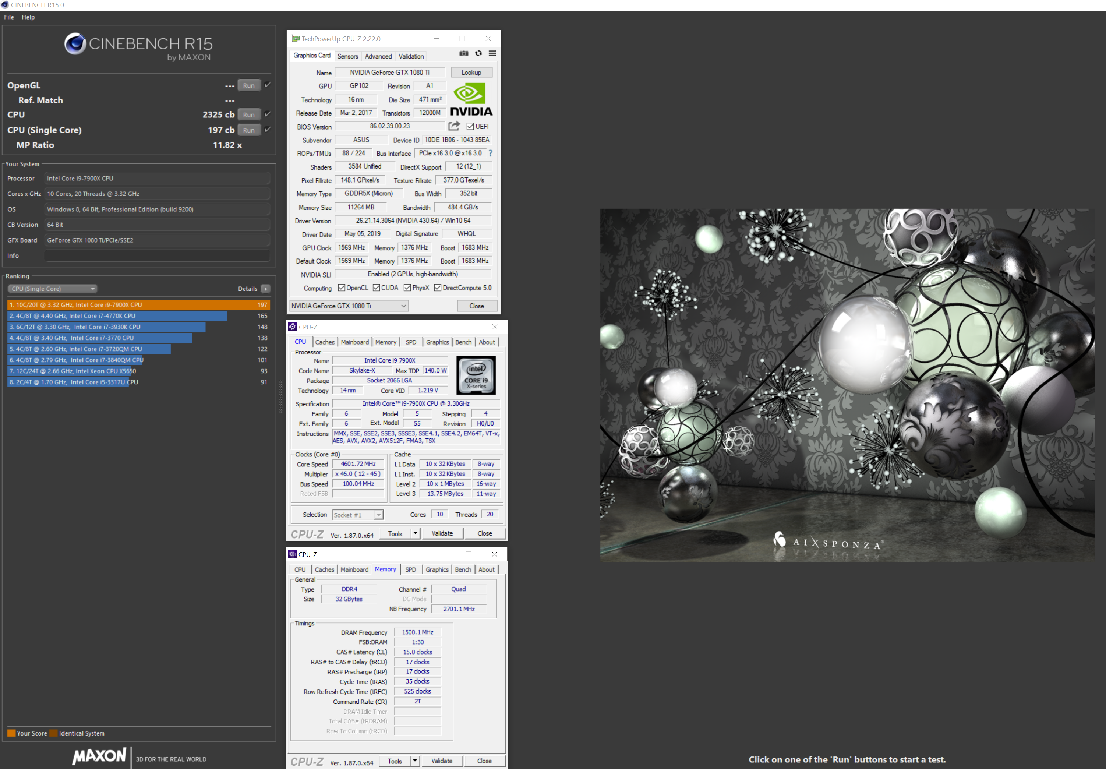Screen dimensions: 1106x769
Task: Click the BIOS export share icon
Action: tap(454, 126)
